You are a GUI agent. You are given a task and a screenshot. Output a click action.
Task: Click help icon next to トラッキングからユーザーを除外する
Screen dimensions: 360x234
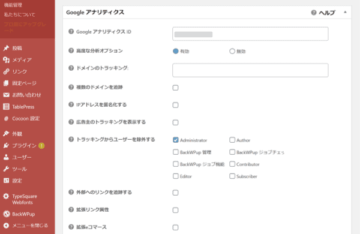[x=71, y=139]
